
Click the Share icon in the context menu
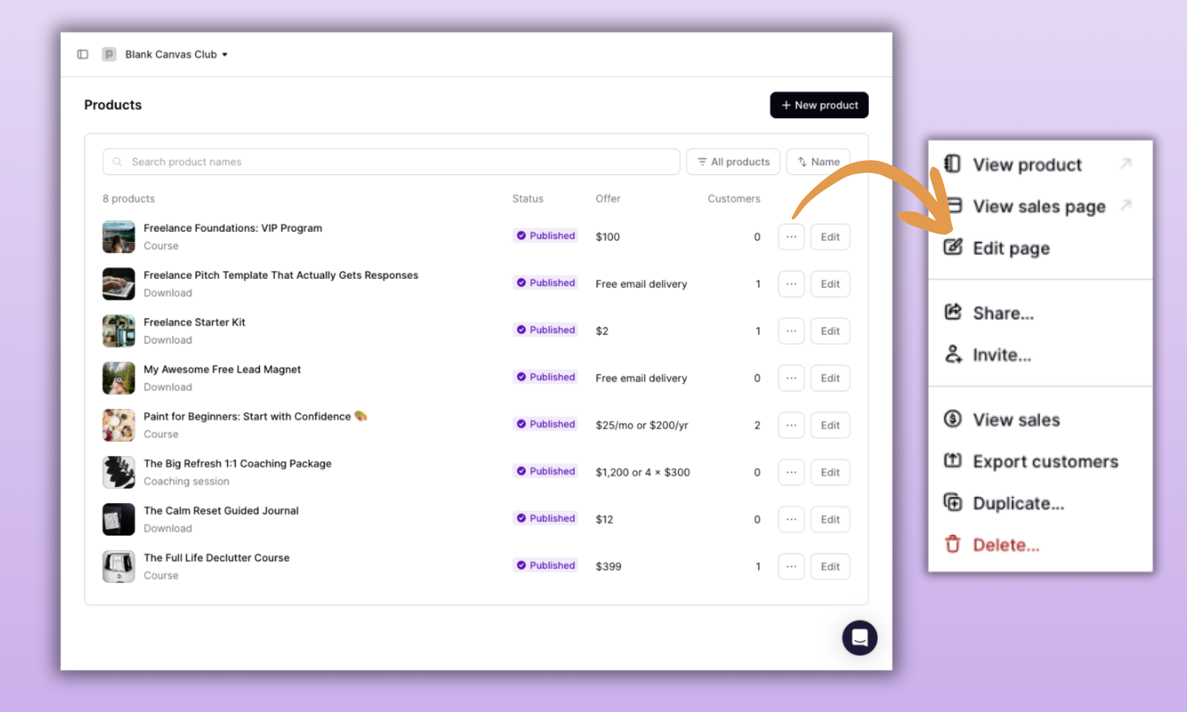click(x=953, y=313)
